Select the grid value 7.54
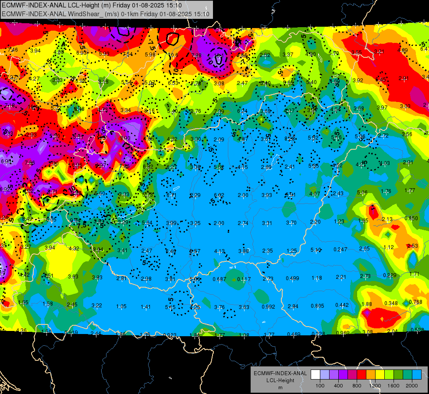Viewport: 429px width, 394px height. (128, 54)
